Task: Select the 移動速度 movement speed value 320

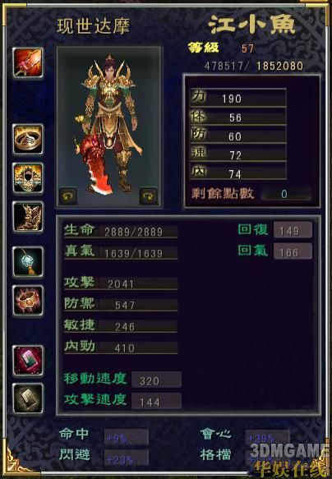Action: (x=156, y=380)
